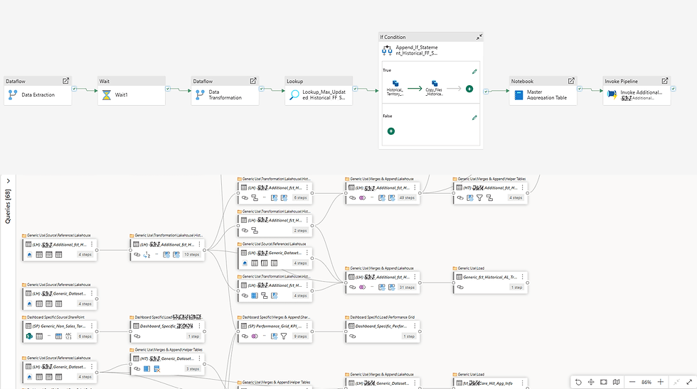Click the merge circles icon in 49 steps query
The image size is (697, 389).
tap(362, 198)
